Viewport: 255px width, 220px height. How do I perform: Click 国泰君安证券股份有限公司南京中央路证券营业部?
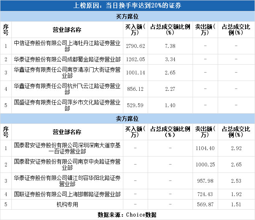tap(67, 165)
